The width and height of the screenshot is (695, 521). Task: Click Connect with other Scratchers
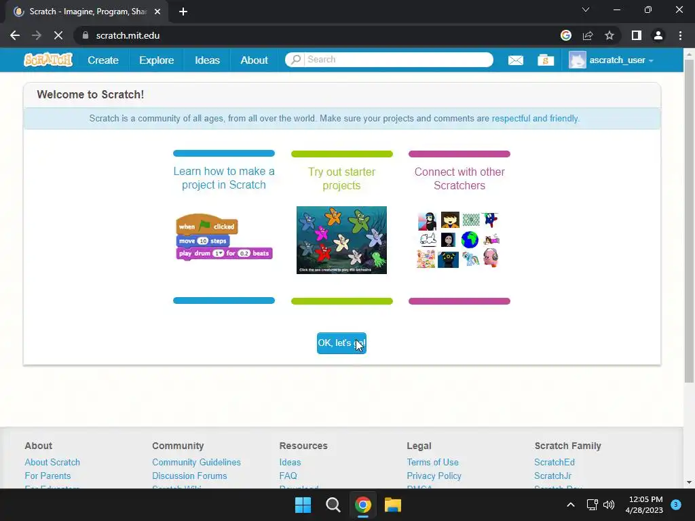pyautogui.click(x=459, y=178)
